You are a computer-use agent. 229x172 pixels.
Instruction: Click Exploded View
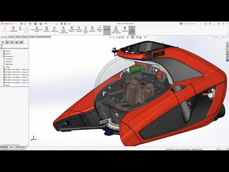[x=100, y=29]
